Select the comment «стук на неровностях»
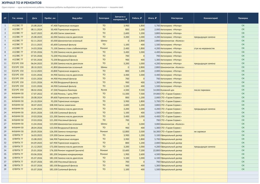The image size is (260, 184). pyautogui.click(x=211, y=48)
